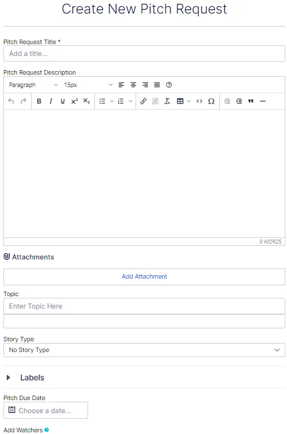Open the Add Watchers help tooltip

click(x=46, y=430)
